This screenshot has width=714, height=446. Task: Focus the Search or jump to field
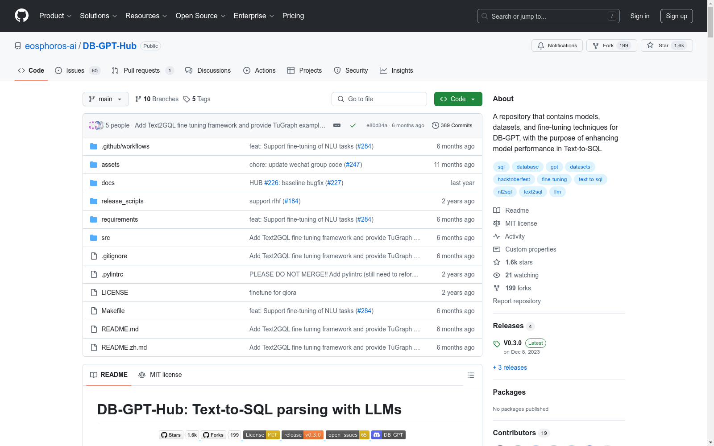click(x=548, y=16)
